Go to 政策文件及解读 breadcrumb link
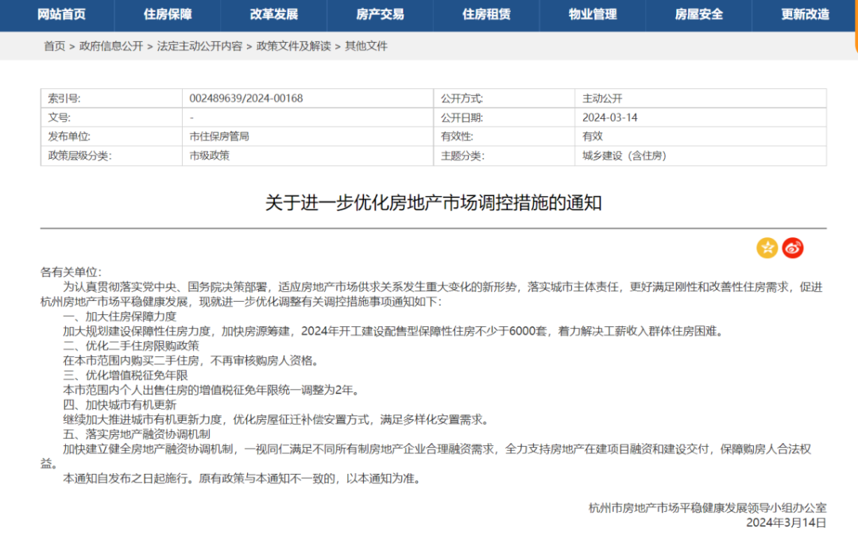The height and width of the screenshot is (539, 858). 293,46
